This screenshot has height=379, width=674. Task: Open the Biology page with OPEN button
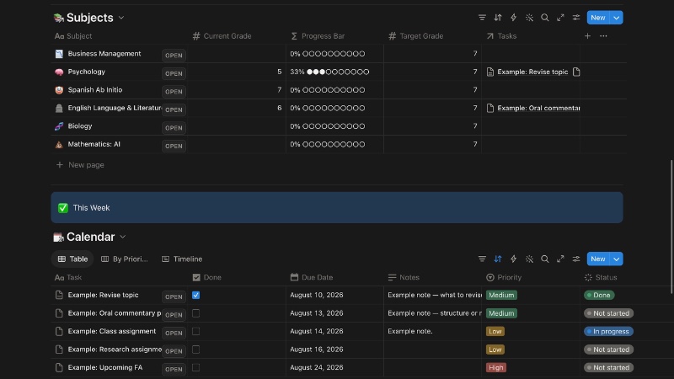(x=174, y=128)
